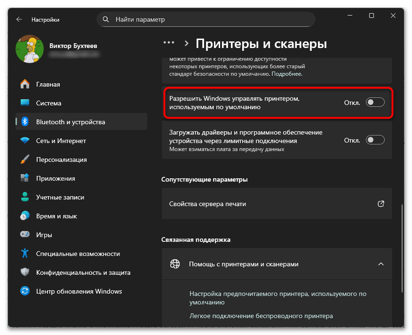
Task: Open Свойства сервера печати
Action: 277,204
